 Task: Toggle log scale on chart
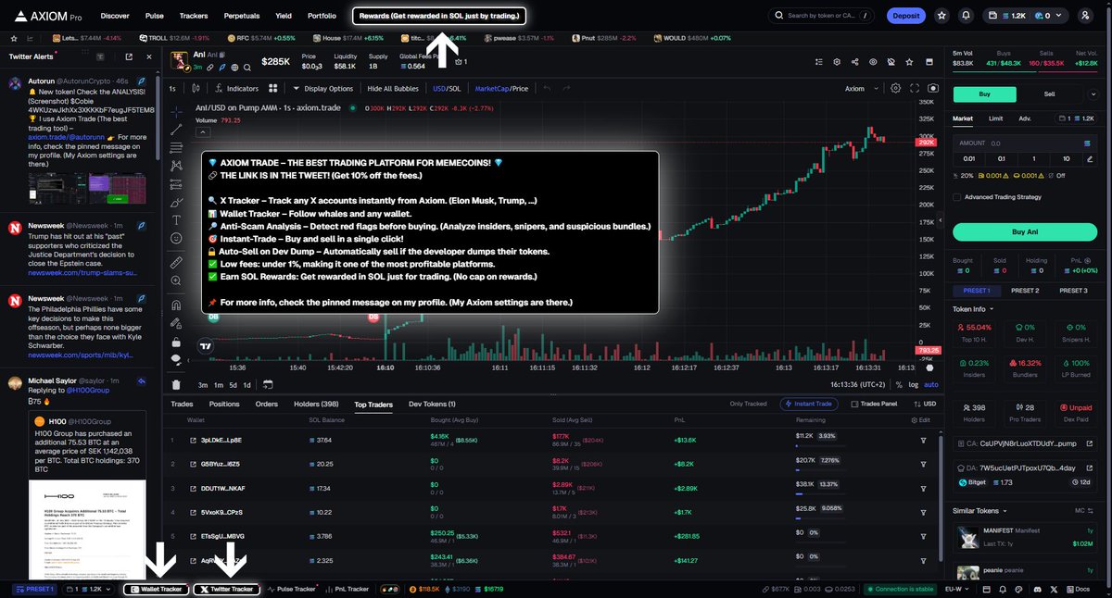point(914,384)
